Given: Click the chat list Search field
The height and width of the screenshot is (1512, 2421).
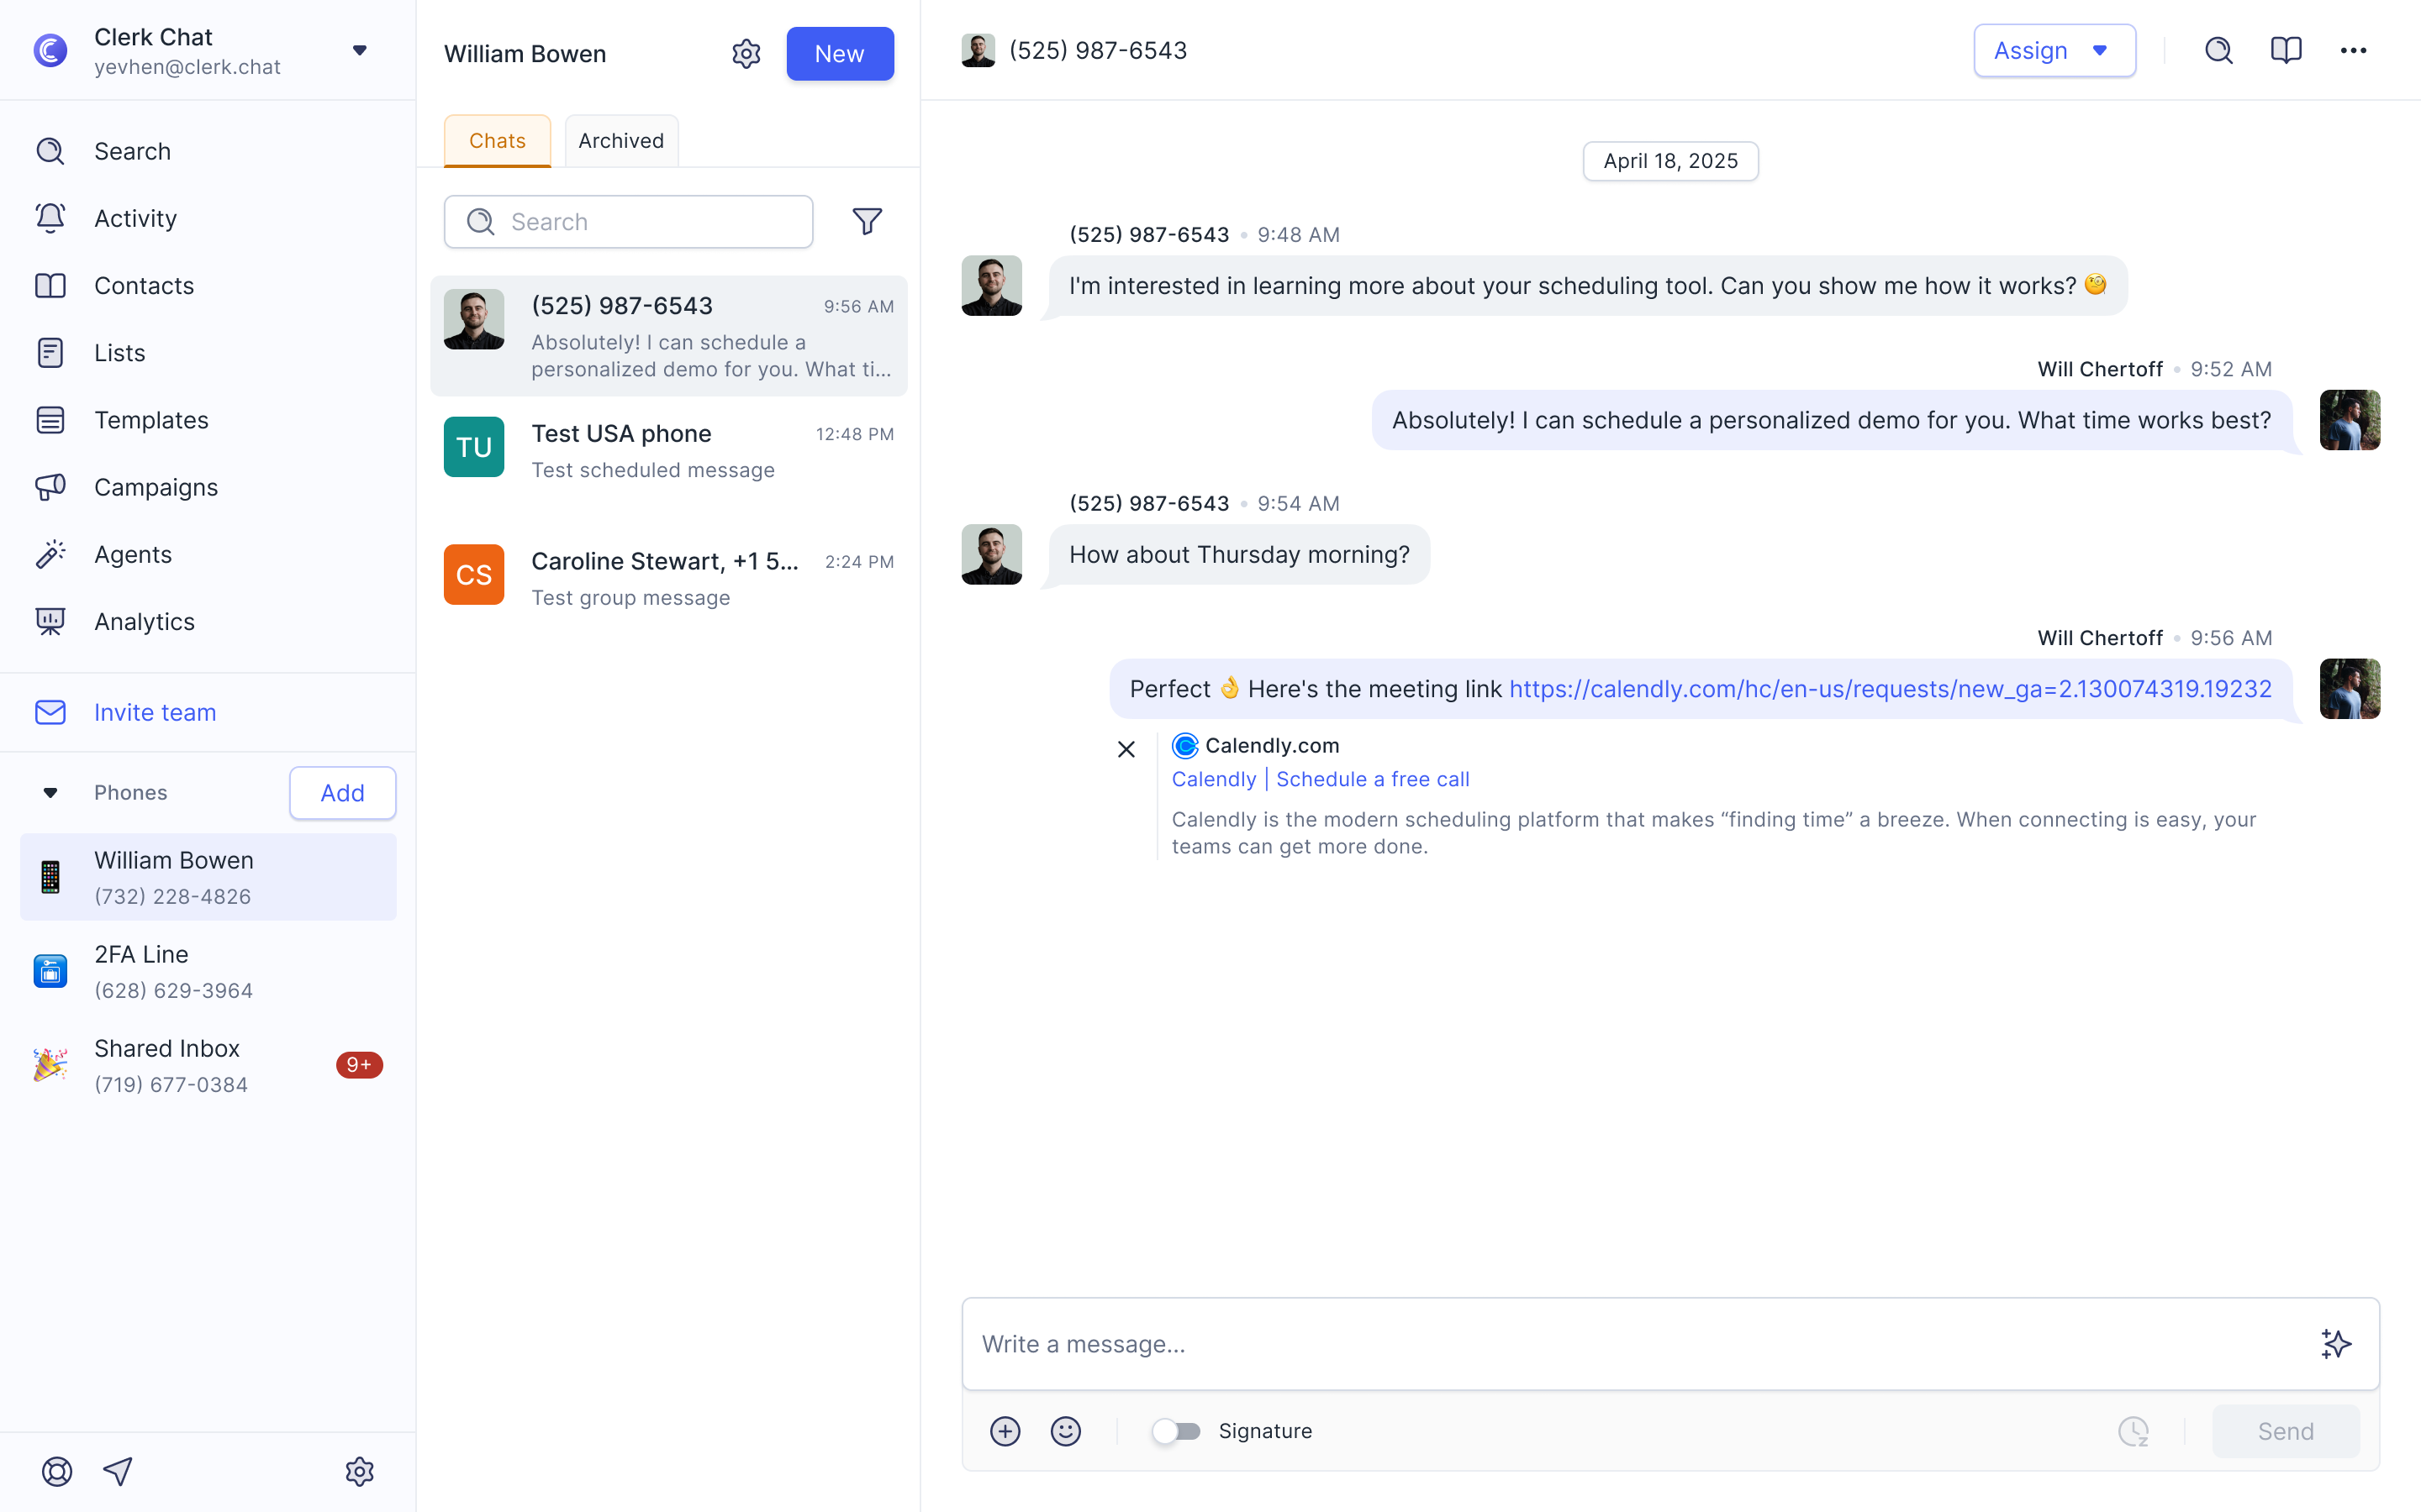Looking at the screenshot, I should tap(628, 222).
